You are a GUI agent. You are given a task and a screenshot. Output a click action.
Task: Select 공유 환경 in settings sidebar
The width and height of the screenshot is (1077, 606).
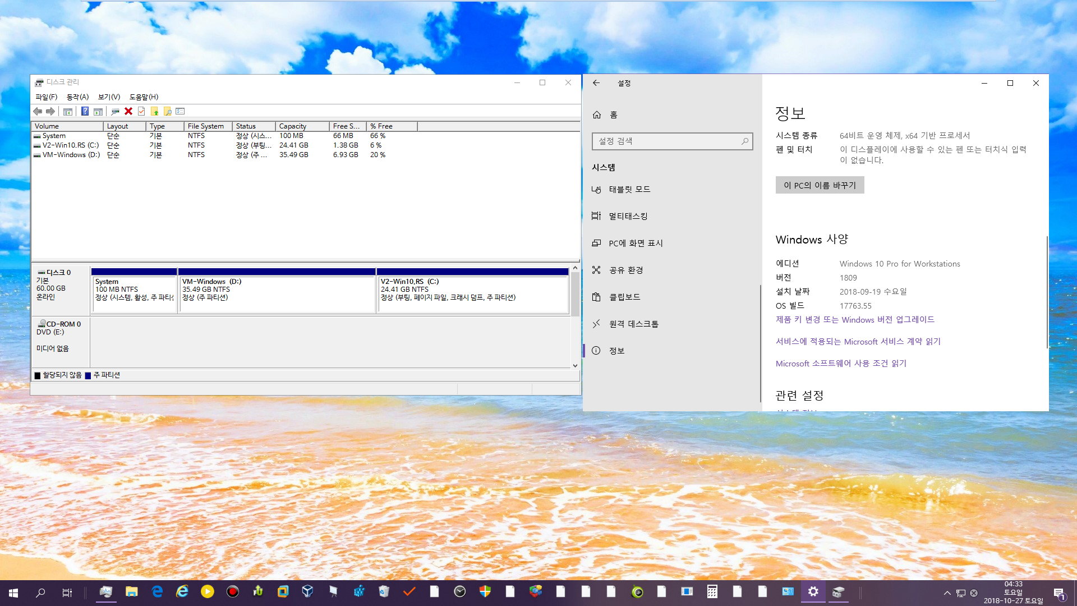coord(673,270)
